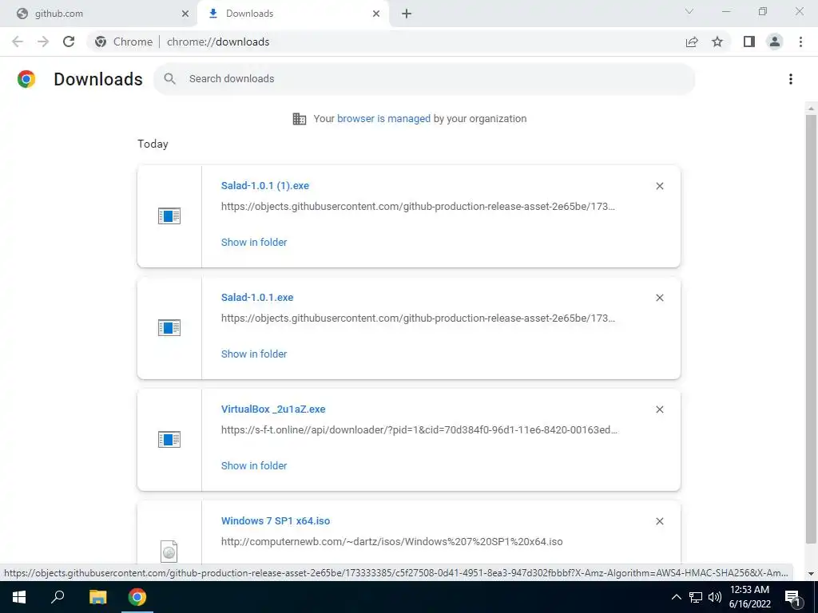Click the page vertical scrollbar thumb
Image resolution: width=818 pixels, height=613 pixels.
point(811,328)
